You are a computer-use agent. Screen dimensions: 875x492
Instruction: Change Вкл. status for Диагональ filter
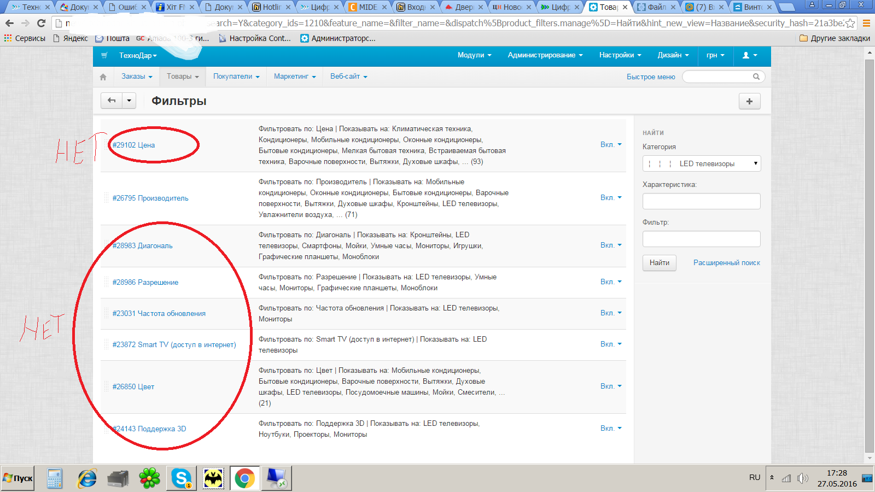tap(611, 245)
